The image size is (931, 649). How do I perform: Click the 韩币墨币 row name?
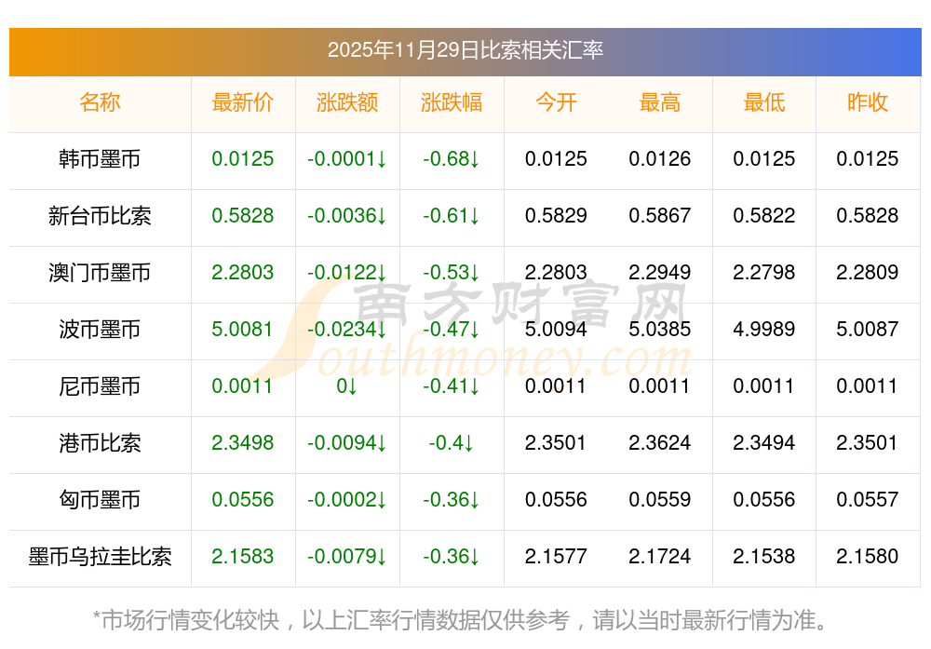pos(100,159)
